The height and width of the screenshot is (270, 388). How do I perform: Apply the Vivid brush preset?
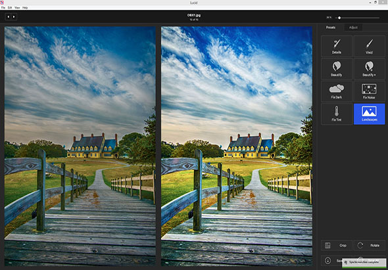point(369,46)
